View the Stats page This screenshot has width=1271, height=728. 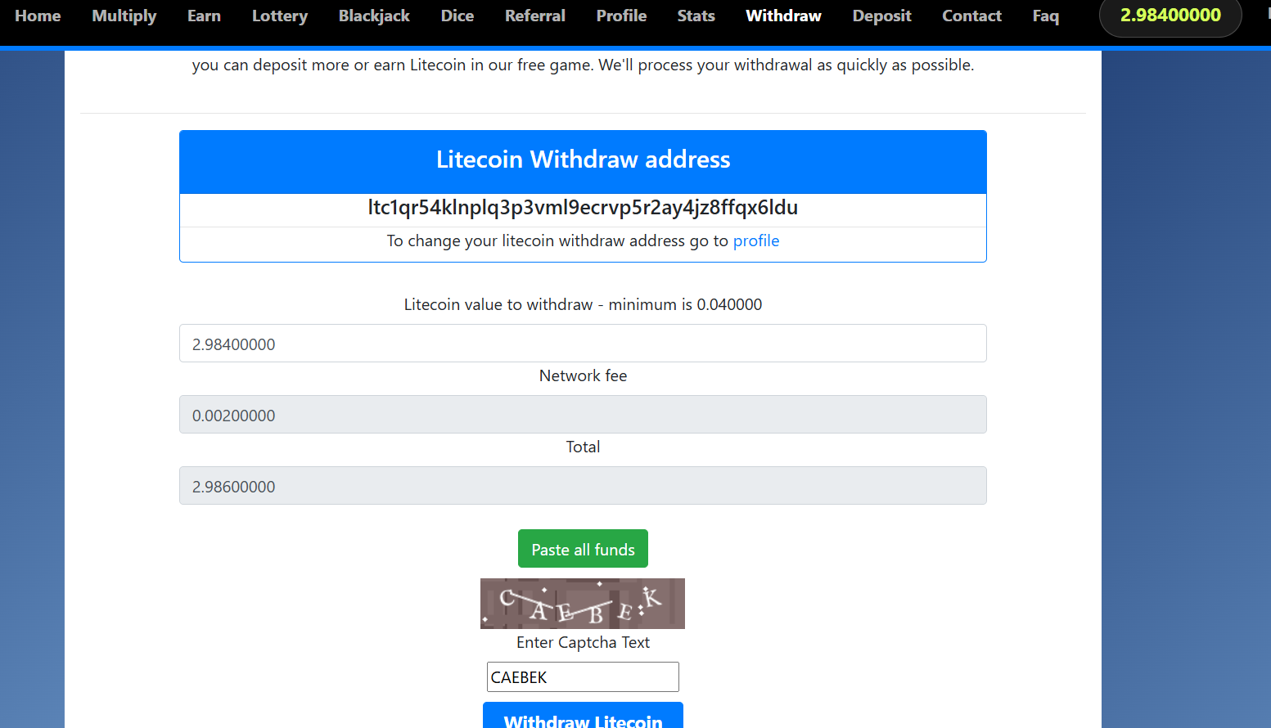tap(696, 16)
